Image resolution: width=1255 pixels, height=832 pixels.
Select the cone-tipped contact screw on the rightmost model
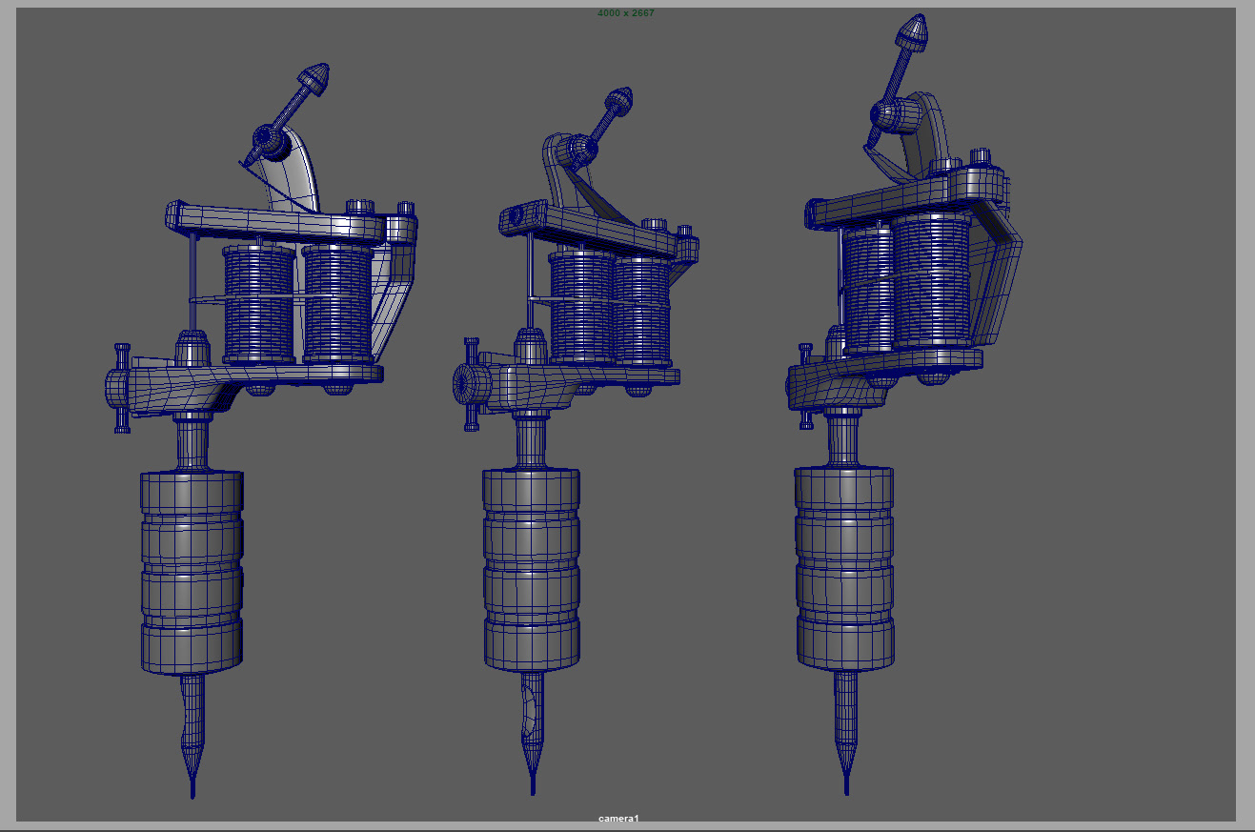coord(897,80)
